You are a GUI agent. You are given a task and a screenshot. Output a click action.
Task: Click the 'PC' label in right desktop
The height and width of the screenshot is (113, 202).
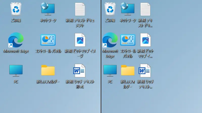(110, 82)
